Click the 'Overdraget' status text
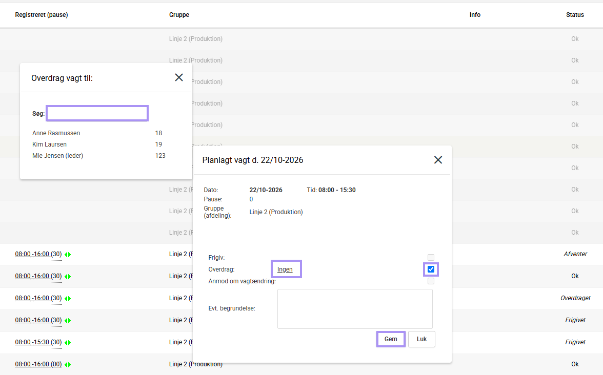 tap(575, 298)
